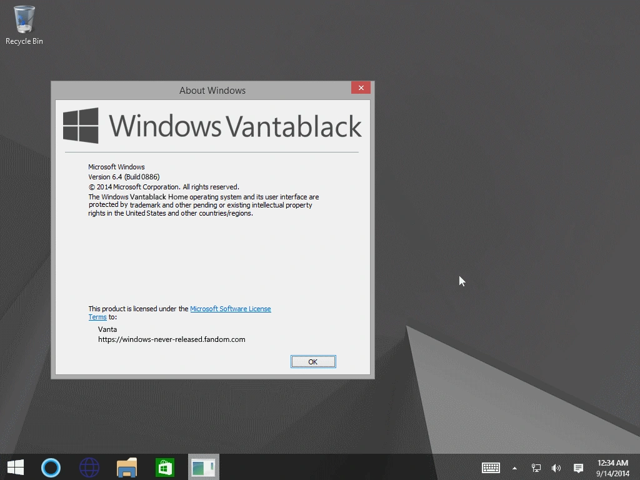Click the 2014 Microsoft Corporation copyright line
The width and height of the screenshot is (640, 480).
pyautogui.click(x=164, y=187)
